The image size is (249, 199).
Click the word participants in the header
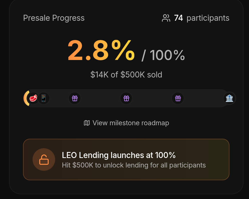point(208,18)
